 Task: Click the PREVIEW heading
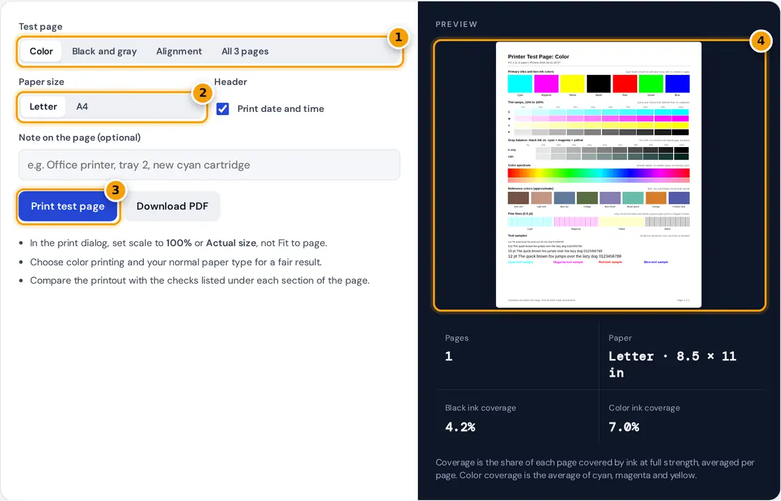456,24
